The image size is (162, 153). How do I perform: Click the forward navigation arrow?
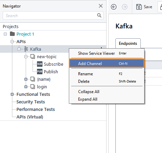point(125,7)
